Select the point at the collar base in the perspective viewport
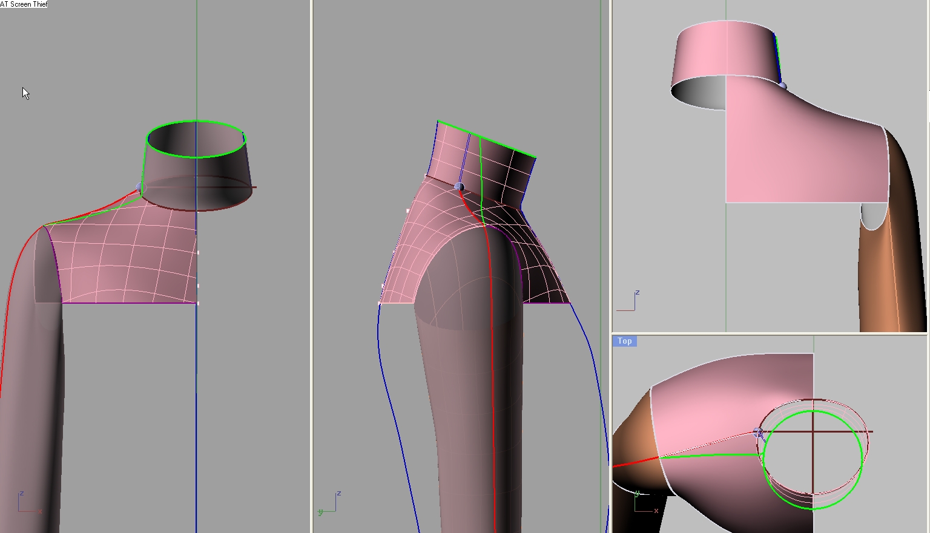The height and width of the screenshot is (533, 930). pyautogui.click(x=782, y=86)
